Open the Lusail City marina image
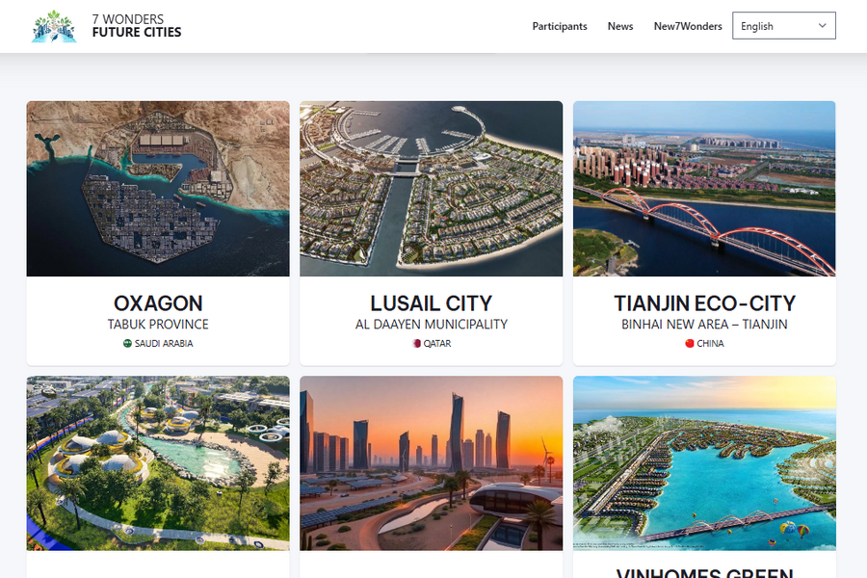This screenshot has width=867, height=578. 432,189
